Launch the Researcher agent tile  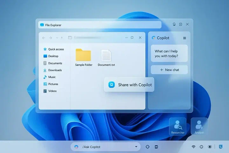(178, 127)
